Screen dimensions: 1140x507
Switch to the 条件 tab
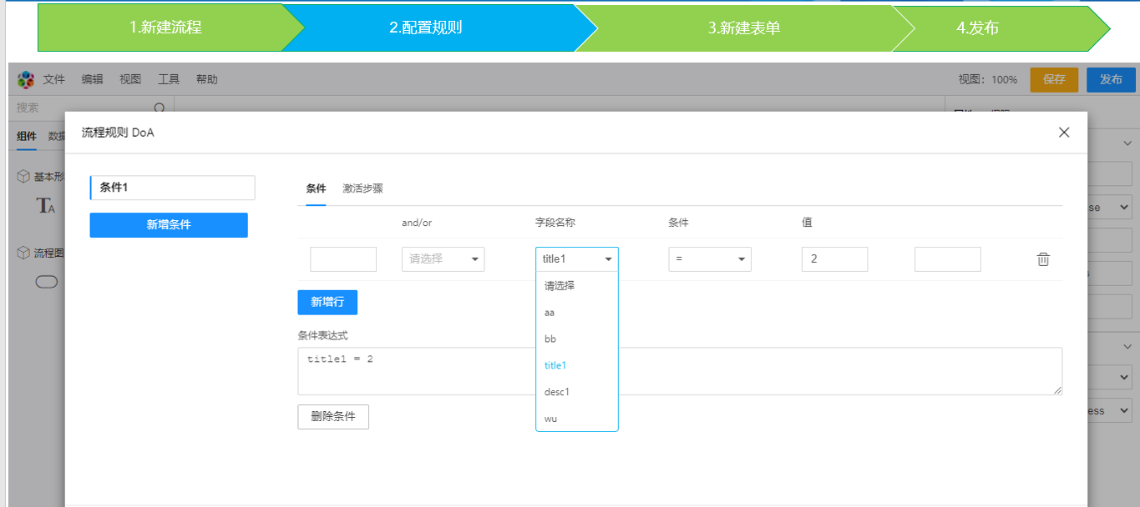click(316, 188)
